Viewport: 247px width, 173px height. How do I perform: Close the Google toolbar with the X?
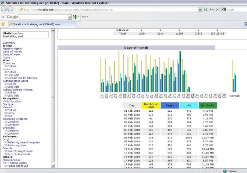(3, 17)
